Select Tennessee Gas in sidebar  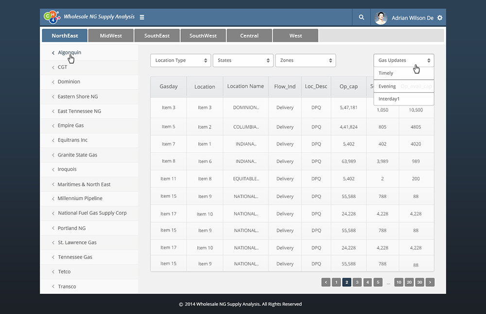(75, 257)
